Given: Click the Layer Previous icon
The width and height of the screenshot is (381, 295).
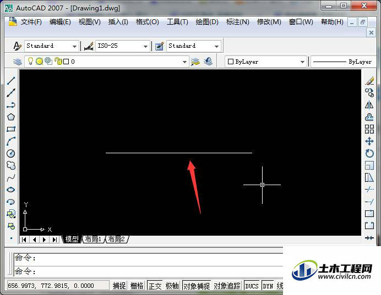Looking at the screenshot, I should tap(208, 62).
